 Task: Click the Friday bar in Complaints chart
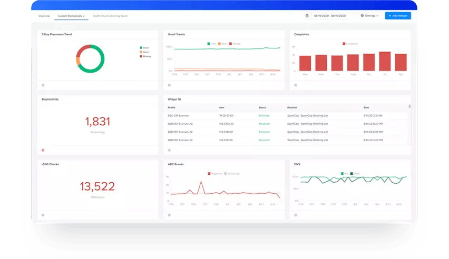[385, 61]
